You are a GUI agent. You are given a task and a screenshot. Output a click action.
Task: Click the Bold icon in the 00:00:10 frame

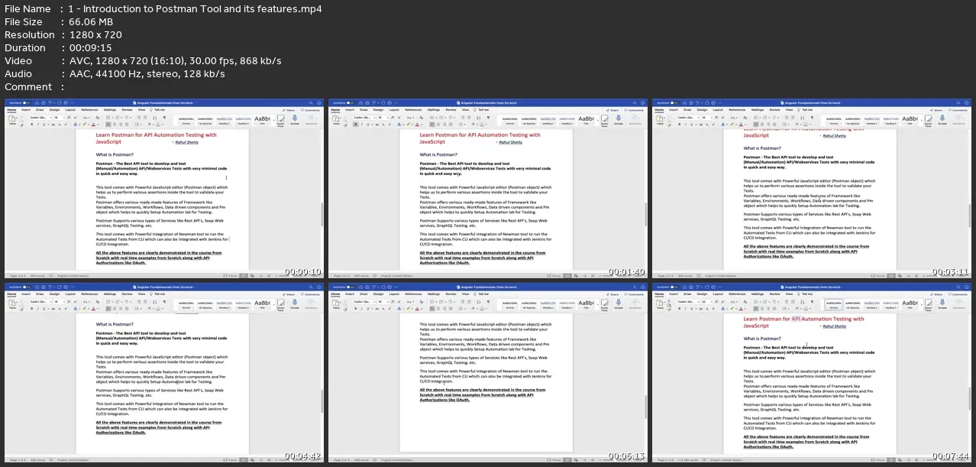click(31, 125)
